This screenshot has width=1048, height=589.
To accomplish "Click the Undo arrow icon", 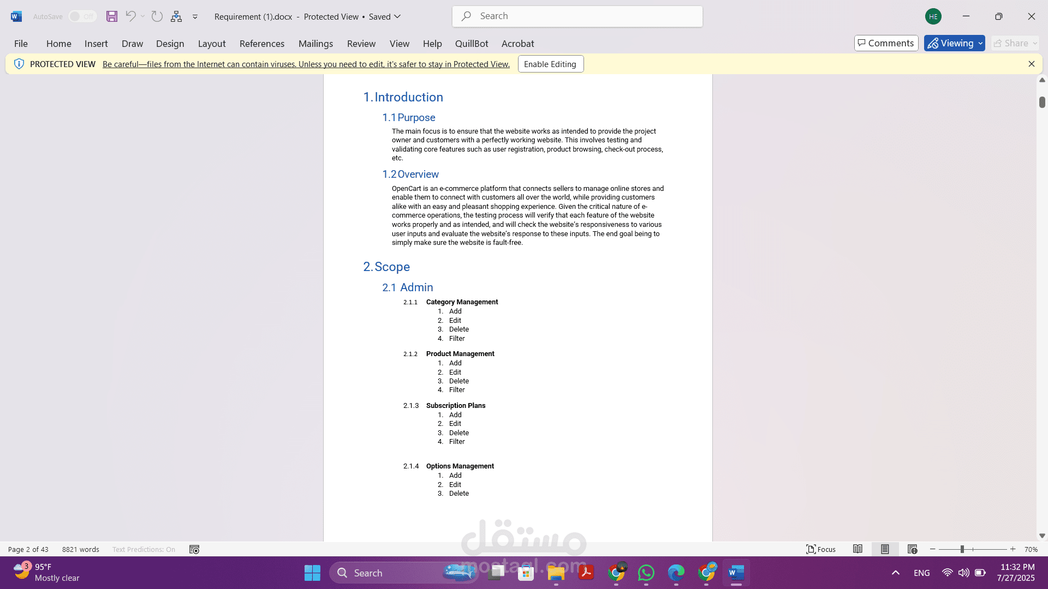I will (130, 16).
